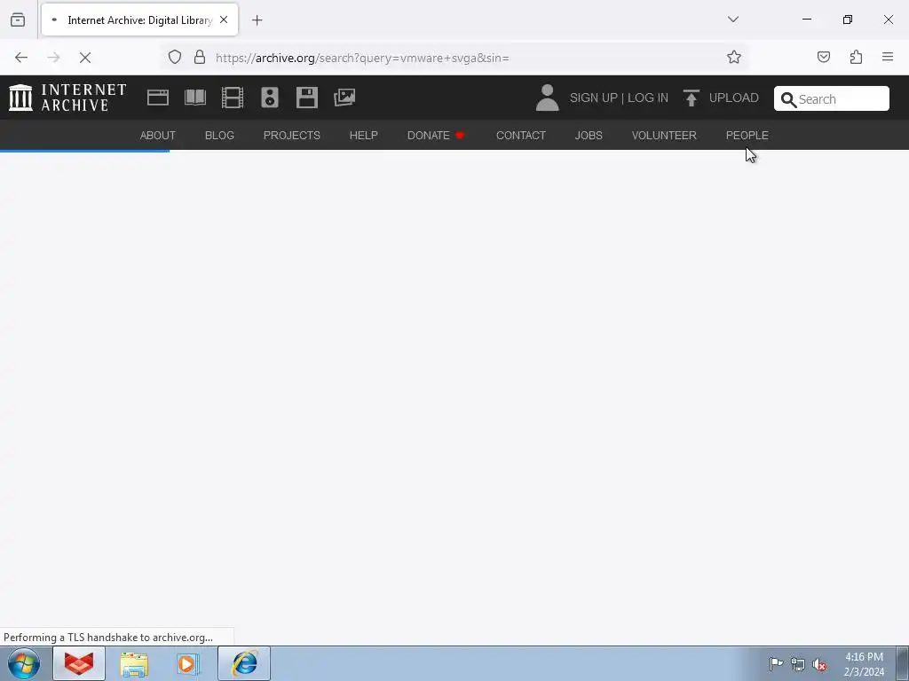Open the HELP link
This screenshot has width=909, height=681.
[363, 136]
